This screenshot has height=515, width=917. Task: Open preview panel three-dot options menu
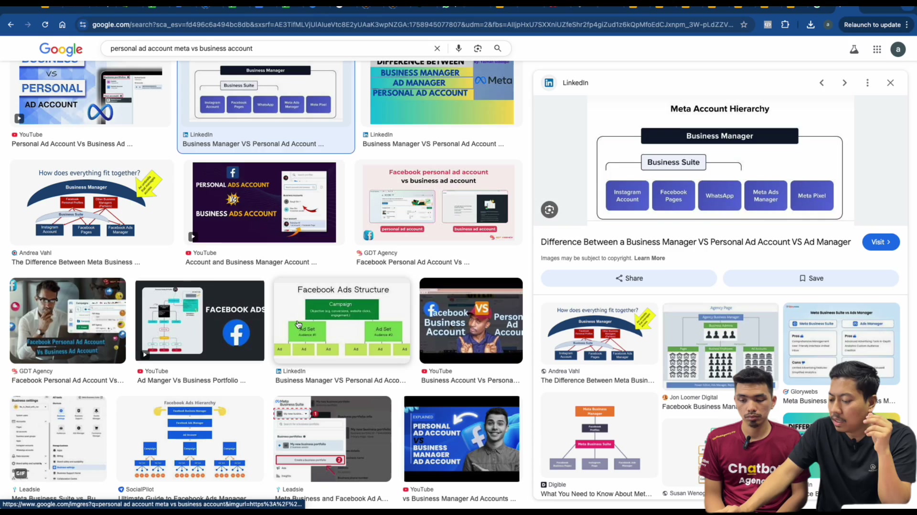(867, 82)
